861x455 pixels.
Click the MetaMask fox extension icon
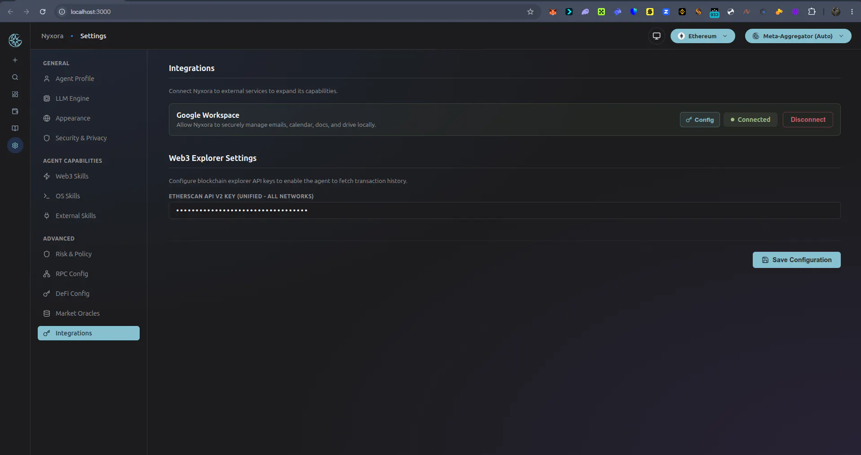(x=553, y=12)
